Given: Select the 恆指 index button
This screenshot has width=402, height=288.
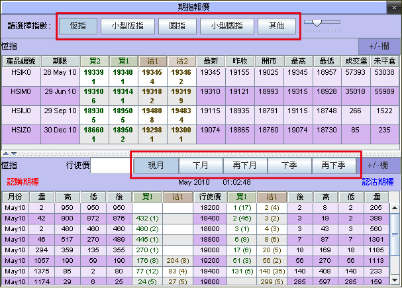Looking at the screenshot, I should tap(78, 26).
